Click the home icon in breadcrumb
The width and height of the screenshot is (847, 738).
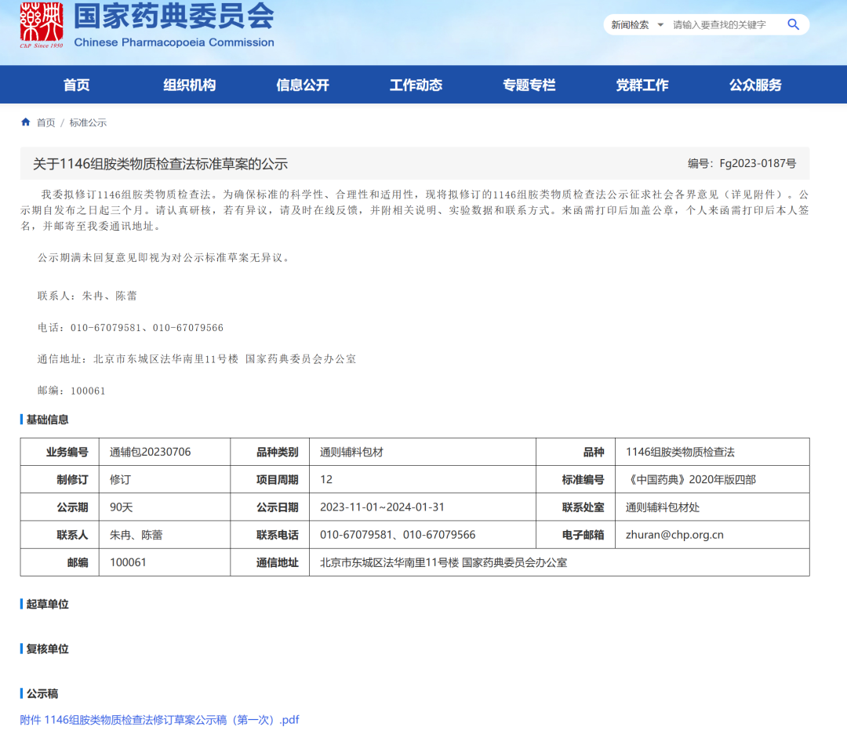point(25,122)
